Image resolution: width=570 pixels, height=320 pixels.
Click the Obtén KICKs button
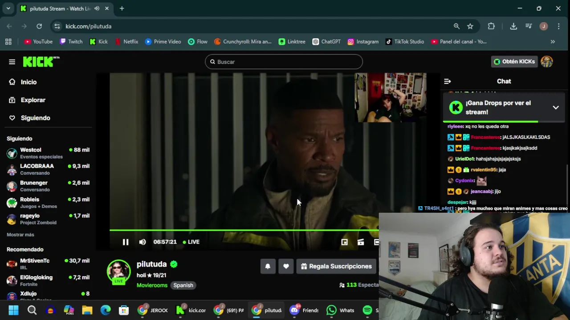point(514,62)
